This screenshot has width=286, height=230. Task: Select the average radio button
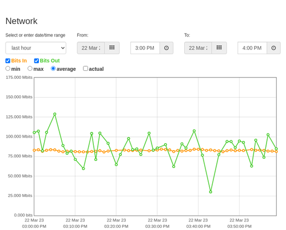[x=53, y=68]
